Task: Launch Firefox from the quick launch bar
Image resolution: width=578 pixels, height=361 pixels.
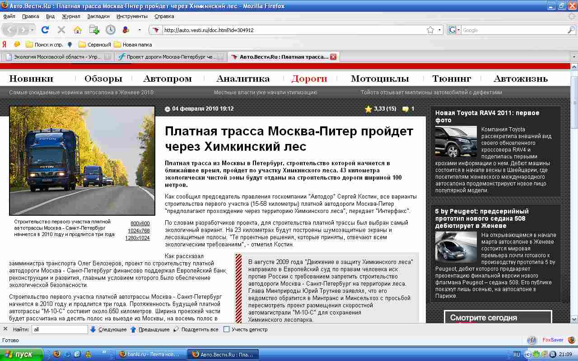Action: [x=56, y=354]
